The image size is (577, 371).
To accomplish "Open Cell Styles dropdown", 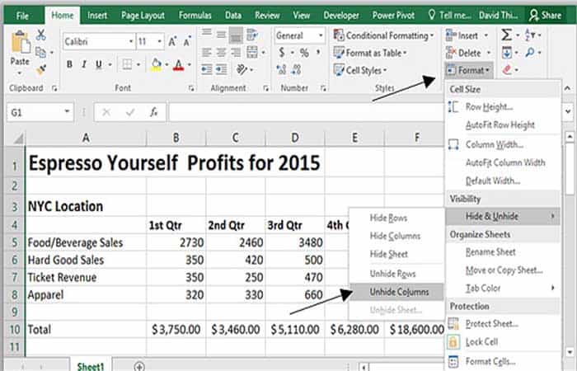I will pos(360,70).
